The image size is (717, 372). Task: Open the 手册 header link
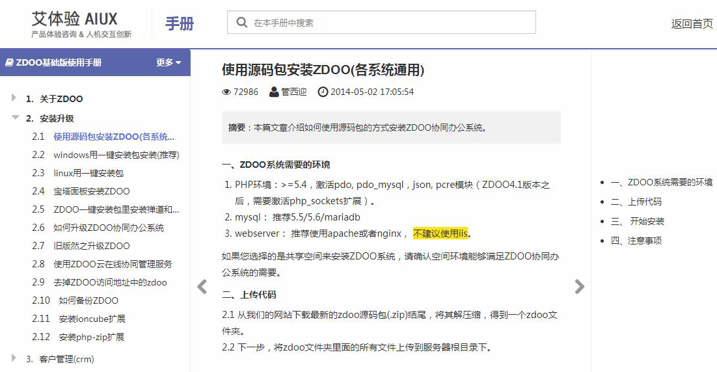180,23
